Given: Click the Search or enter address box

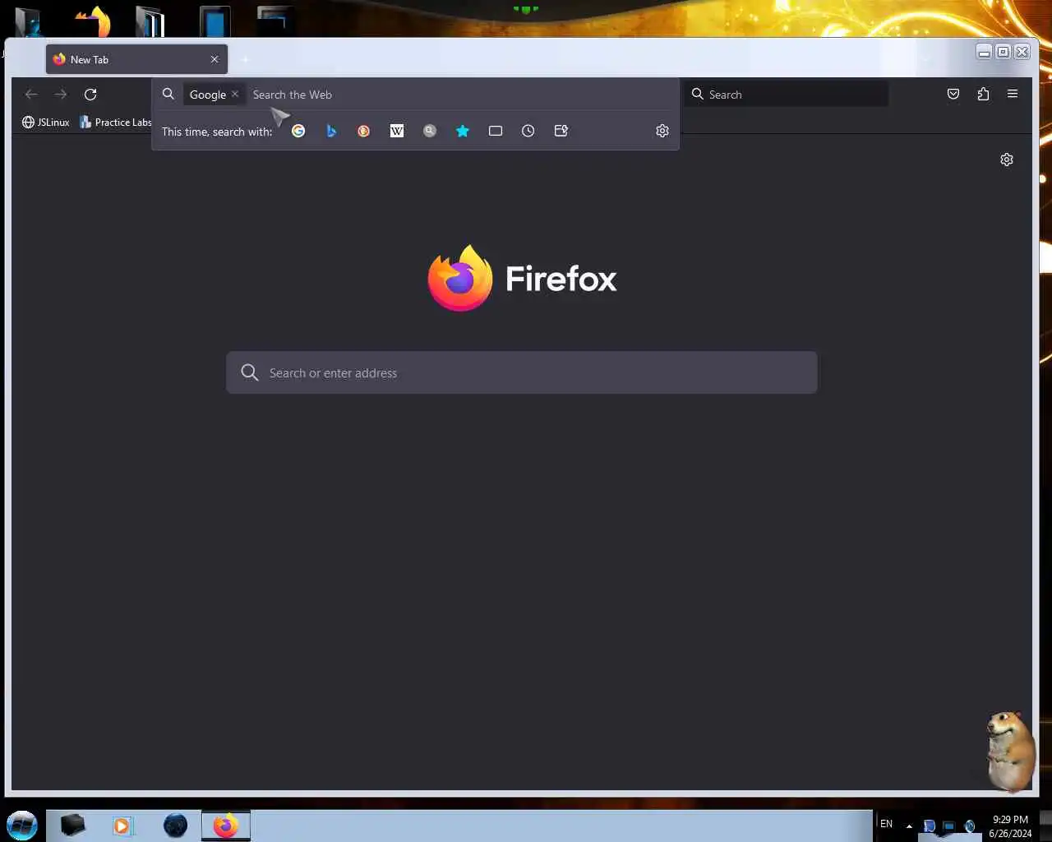Looking at the screenshot, I should pos(522,372).
